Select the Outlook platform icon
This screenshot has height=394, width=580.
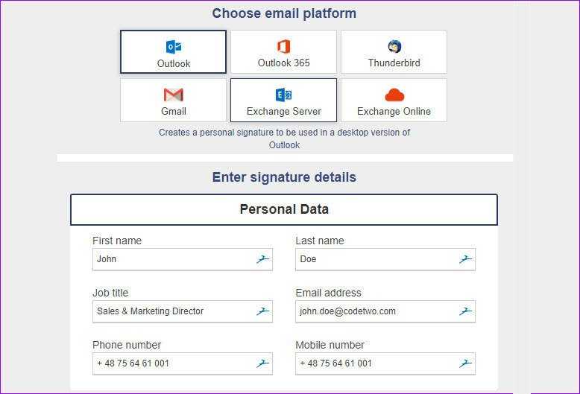pyautogui.click(x=174, y=47)
